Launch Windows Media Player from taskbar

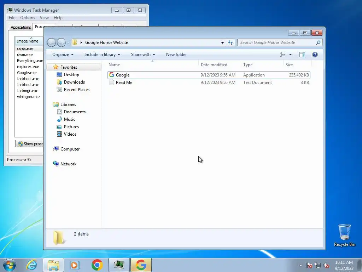[x=75, y=265]
